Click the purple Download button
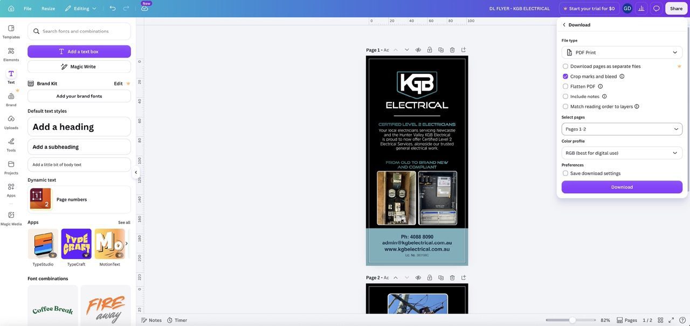Screen dimensions: 690x326 tap(622, 187)
